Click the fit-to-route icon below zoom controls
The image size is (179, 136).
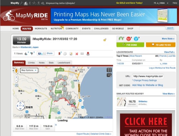[16, 85]
